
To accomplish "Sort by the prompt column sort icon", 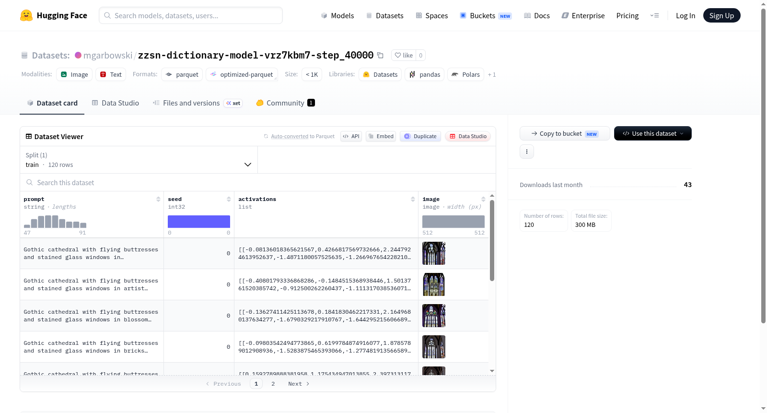I will point(158,199).
